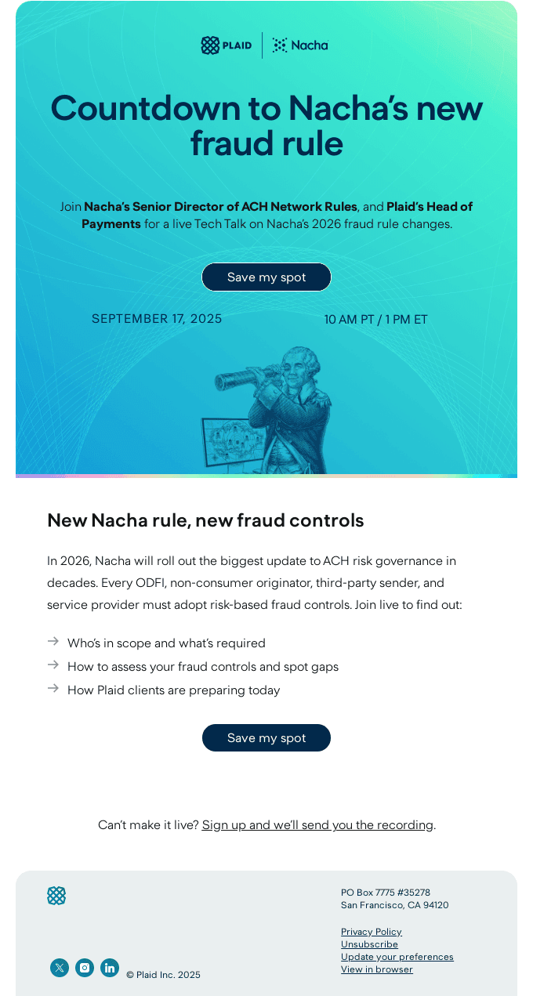The image size is (533, 996).
Task: Click the Plaid mark icon in the footer
Action: point(56,895)
